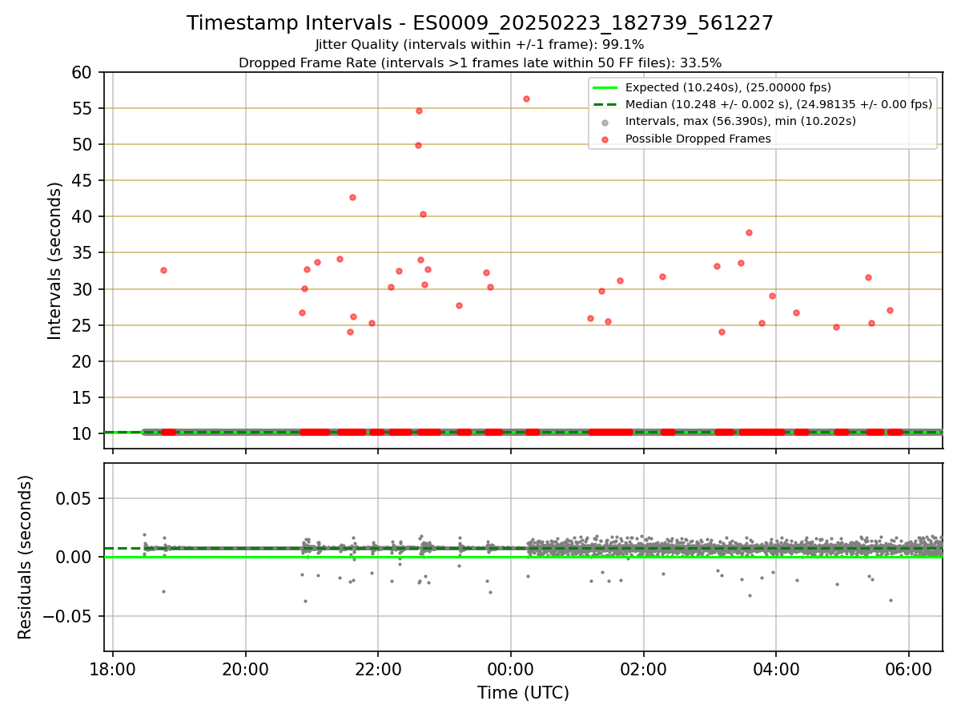This screenshot has height=721, width=961.
Task: Click the isolated red point near 18:45 at 32 seconds
Action: [x=163, y=270]
